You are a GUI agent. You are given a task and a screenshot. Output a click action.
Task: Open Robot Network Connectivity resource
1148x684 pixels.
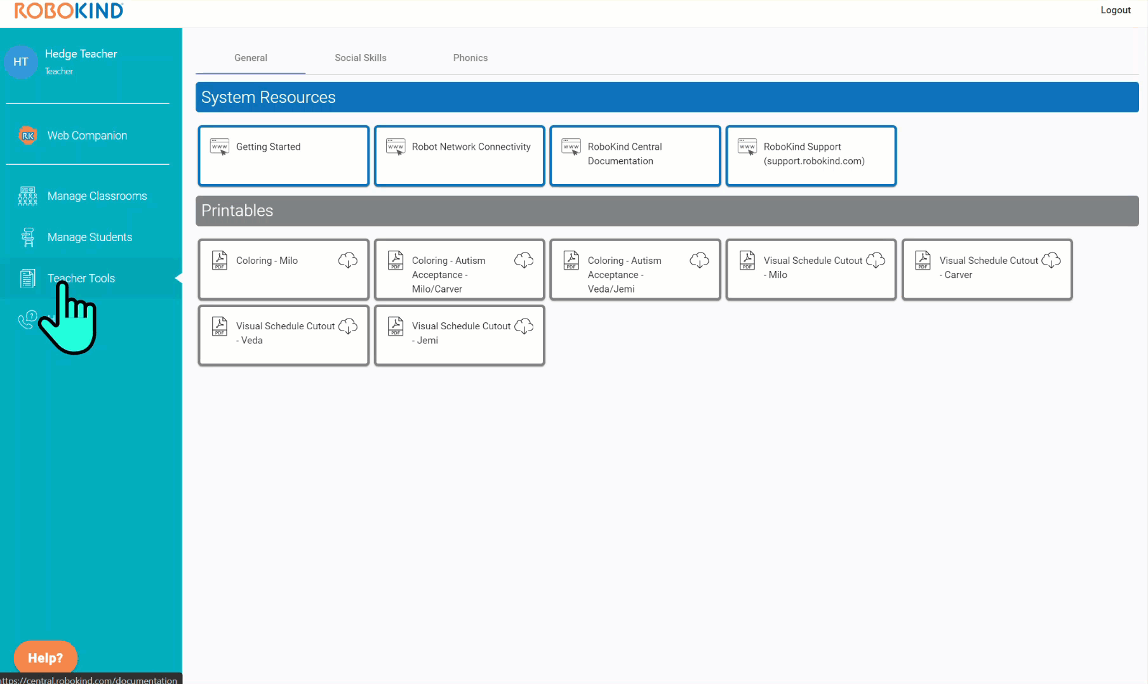point(459,155)
